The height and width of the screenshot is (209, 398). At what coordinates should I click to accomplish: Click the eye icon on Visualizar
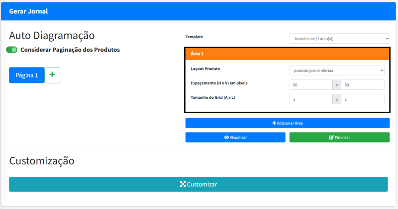tap(226, 138)
